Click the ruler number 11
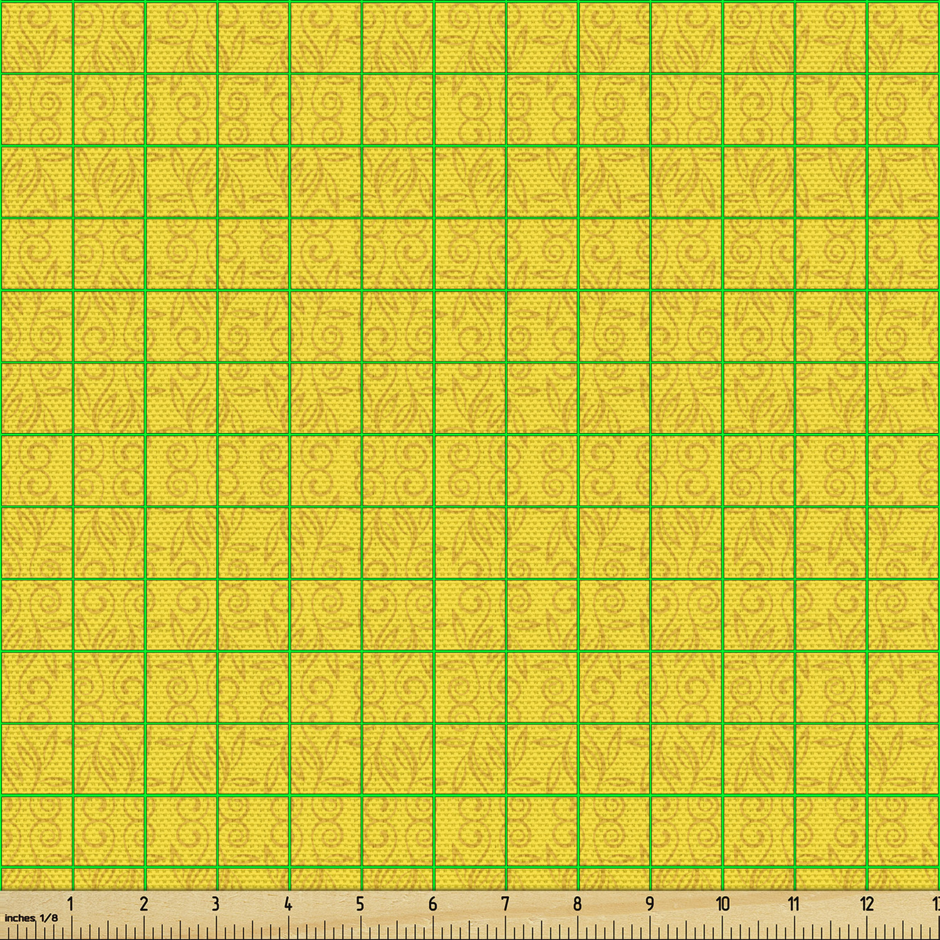The height and width of the screenshot is (940, 940). coord(794,904)
